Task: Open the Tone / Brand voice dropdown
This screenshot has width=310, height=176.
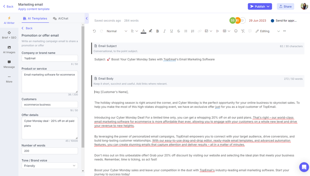Action: [50, 166]
